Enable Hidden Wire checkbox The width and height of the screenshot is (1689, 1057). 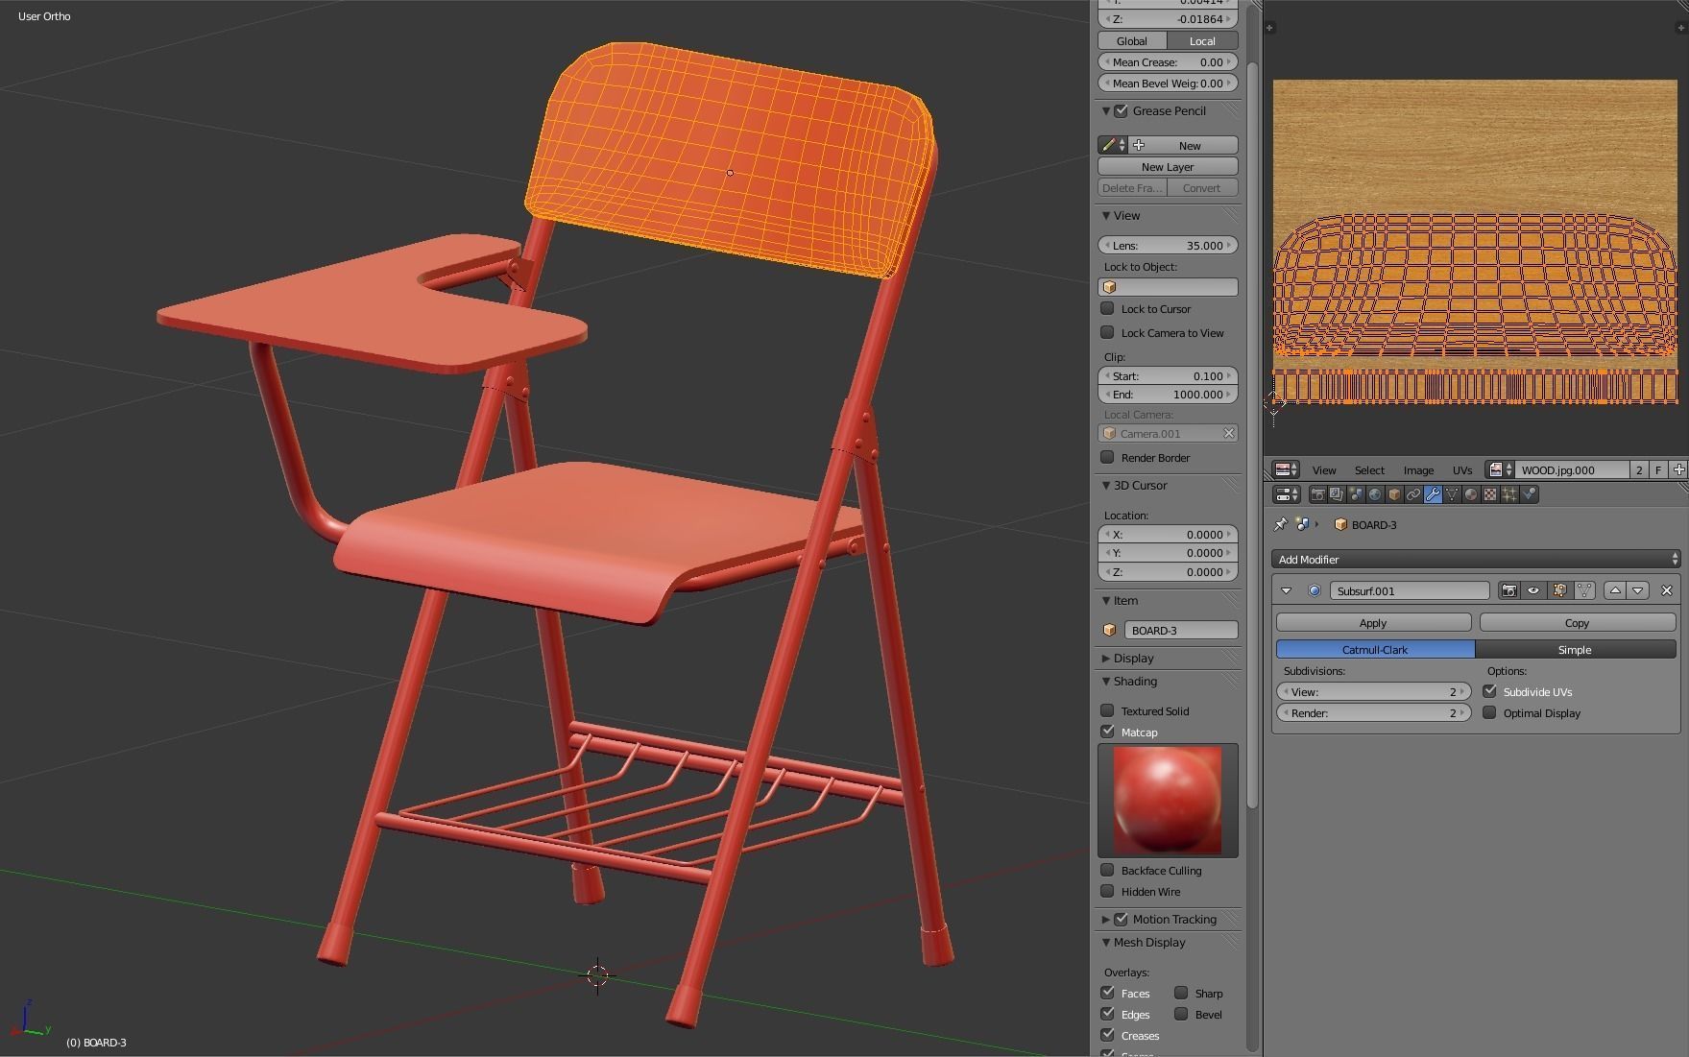1107,891
